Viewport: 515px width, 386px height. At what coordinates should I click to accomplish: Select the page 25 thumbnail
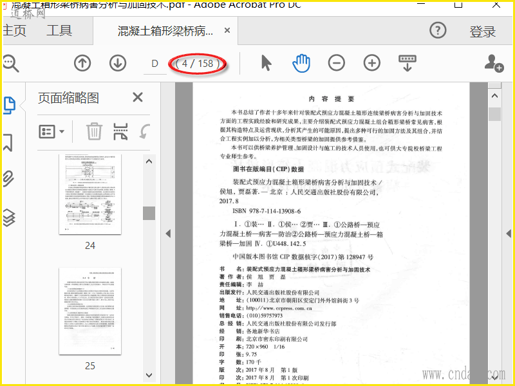[x=90, y=311]
